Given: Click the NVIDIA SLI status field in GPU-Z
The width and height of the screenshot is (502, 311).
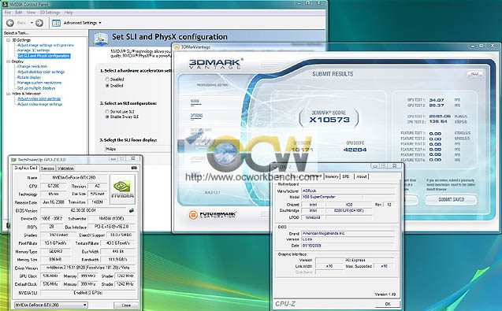Looking at the screenshot, I should click(87, 292).
